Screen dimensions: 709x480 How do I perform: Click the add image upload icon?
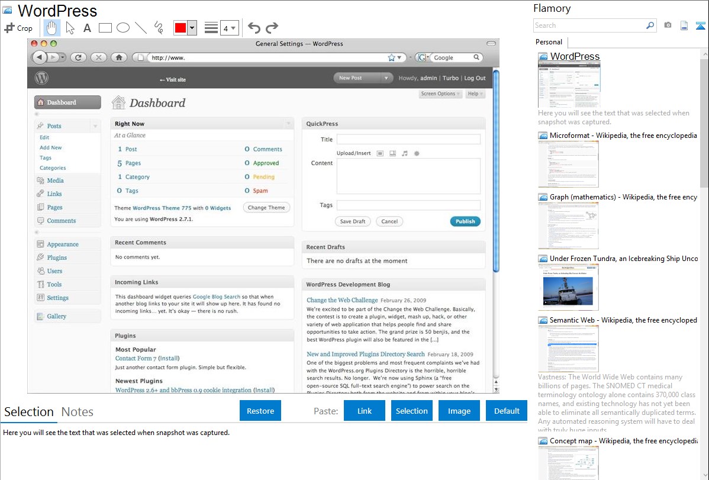point(380,153)
